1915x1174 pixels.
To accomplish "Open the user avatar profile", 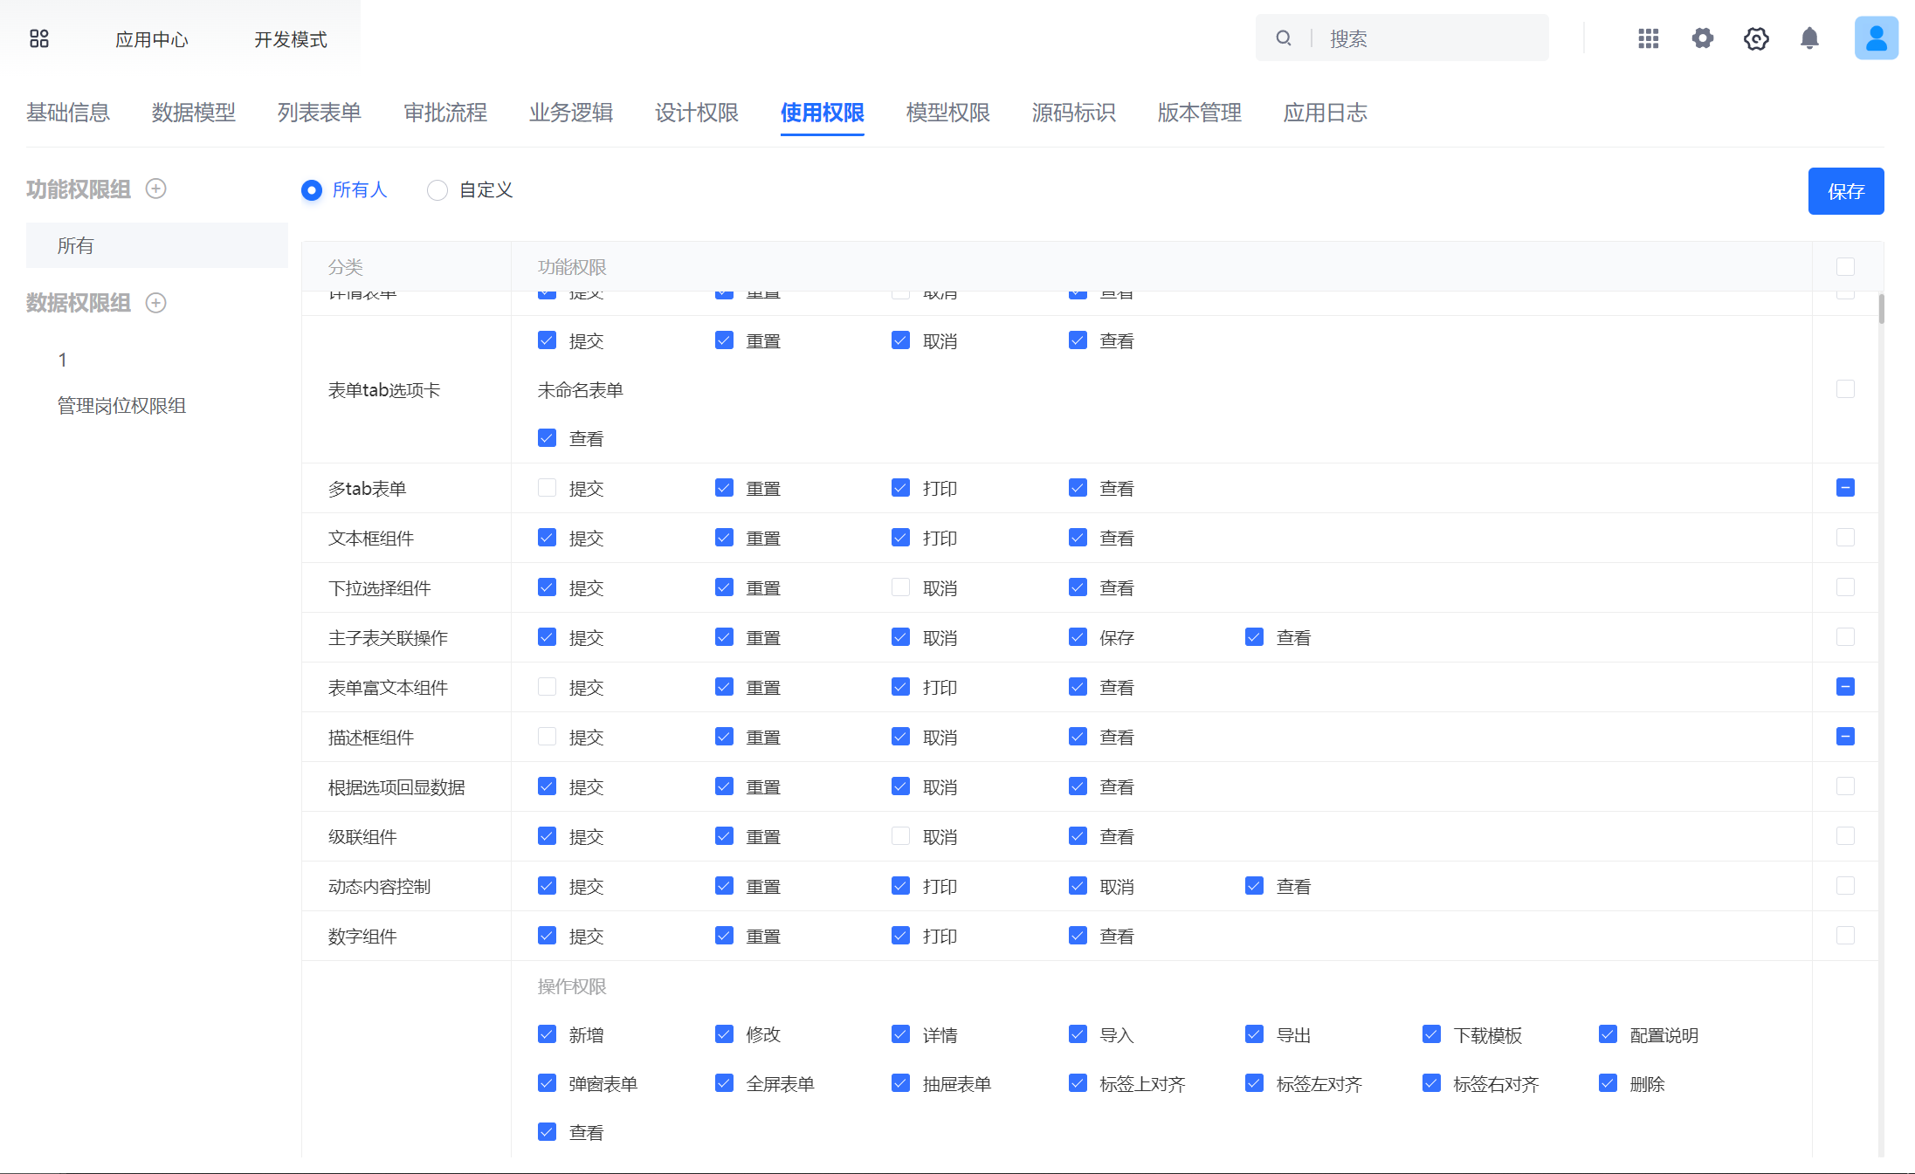I will 1877,38.
